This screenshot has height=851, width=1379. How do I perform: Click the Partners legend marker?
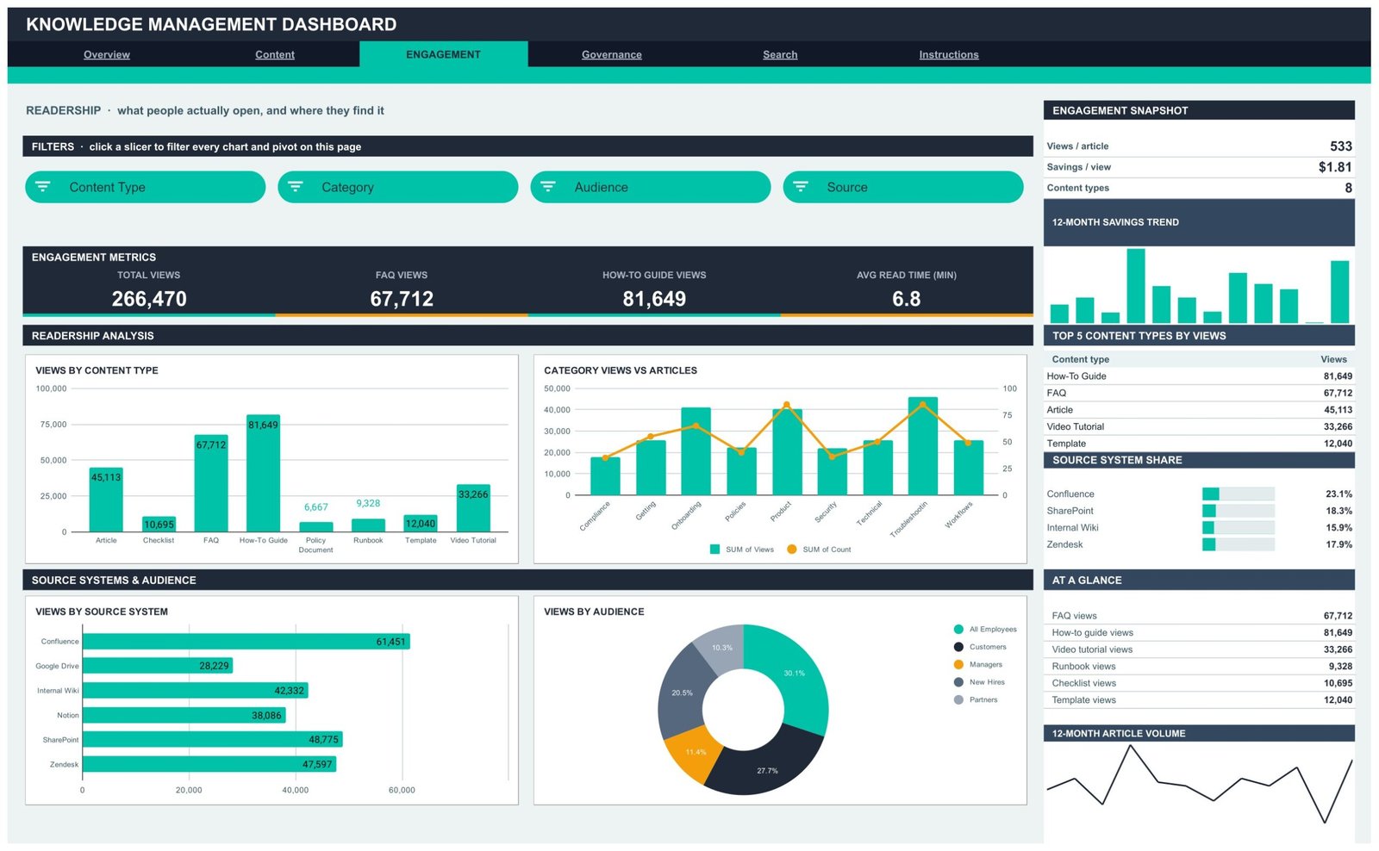[958, 700]
